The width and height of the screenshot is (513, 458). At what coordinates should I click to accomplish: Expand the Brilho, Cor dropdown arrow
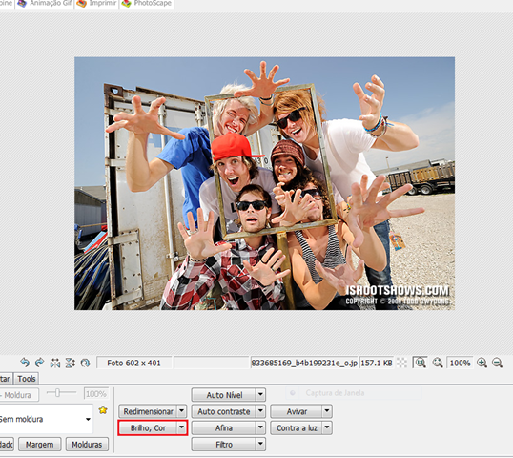(181, 427)
